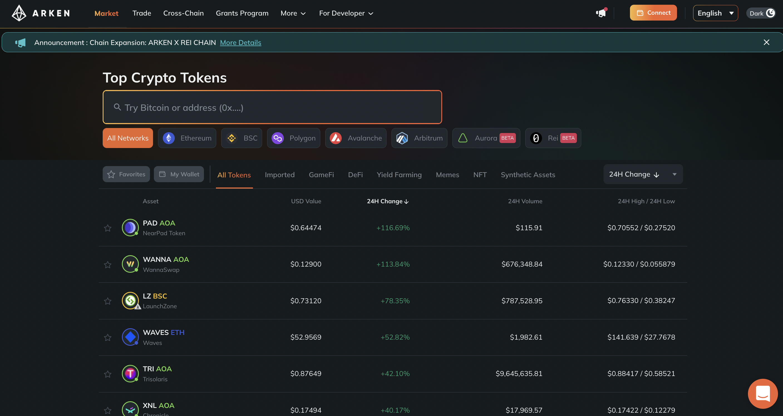Open the notifications megaphone icon in header
783x416 pixels.
(601, 13)
